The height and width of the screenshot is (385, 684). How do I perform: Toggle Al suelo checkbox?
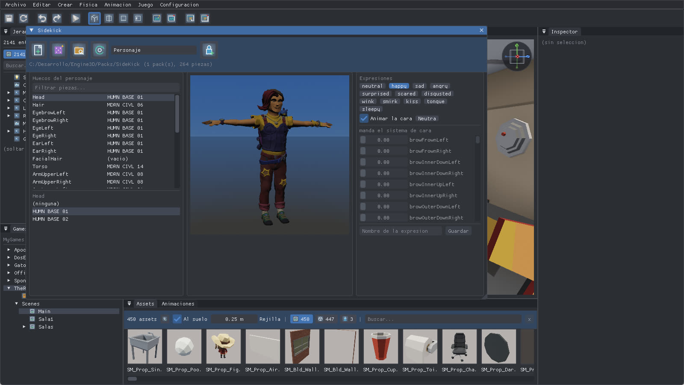tap(177, 319)
